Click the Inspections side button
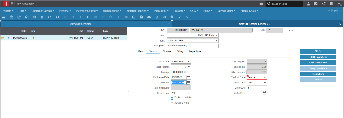Image resolution: width=344 pixels, height=118 pixels. click(318, 74)
